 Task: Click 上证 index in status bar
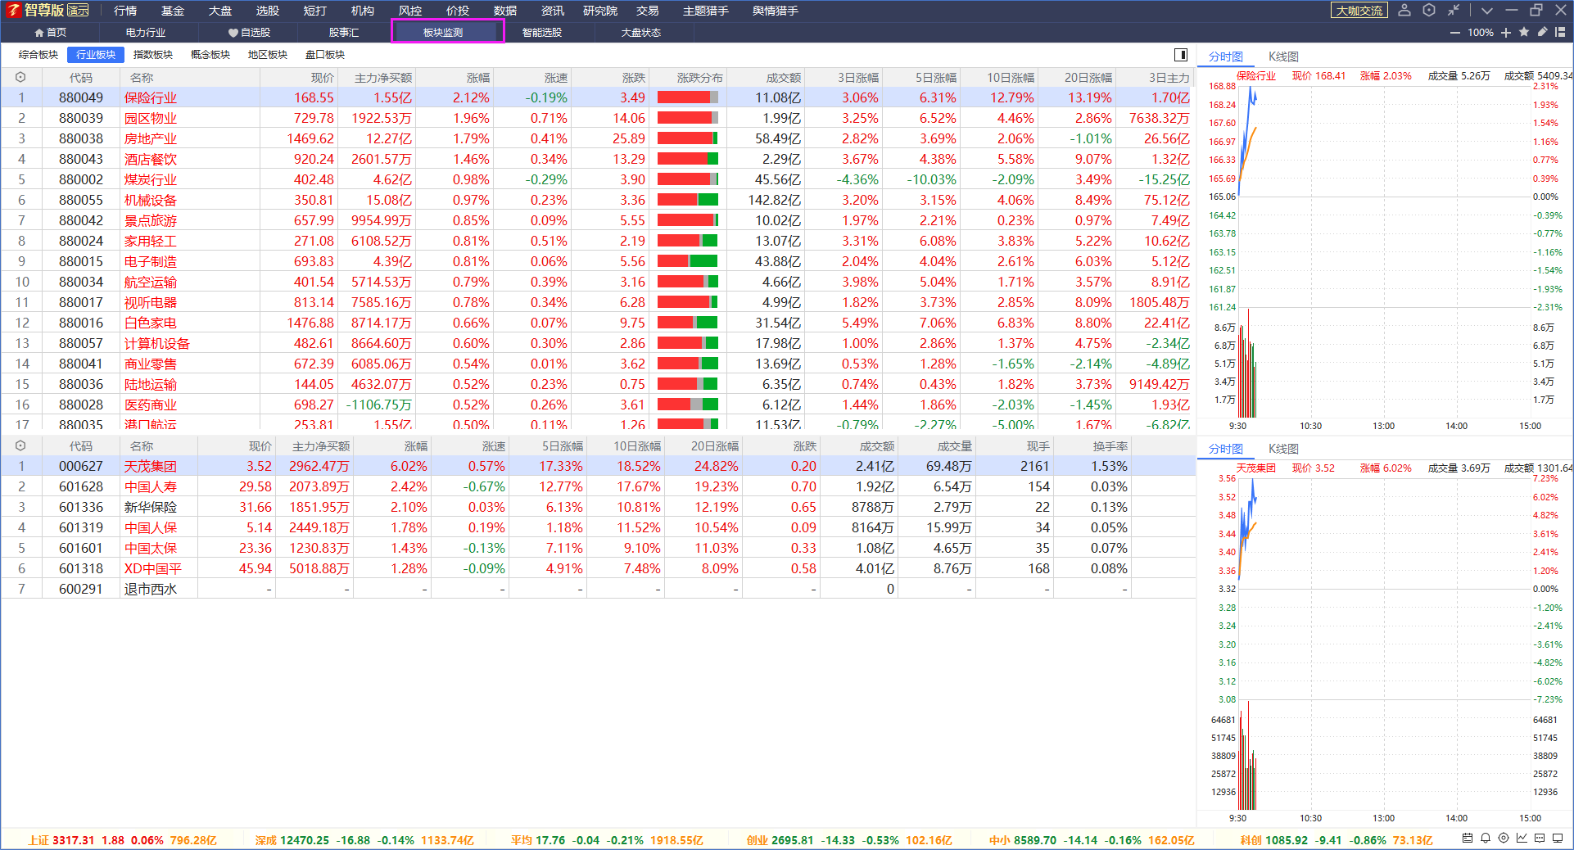pyautogui.click(x=123, y=840)
